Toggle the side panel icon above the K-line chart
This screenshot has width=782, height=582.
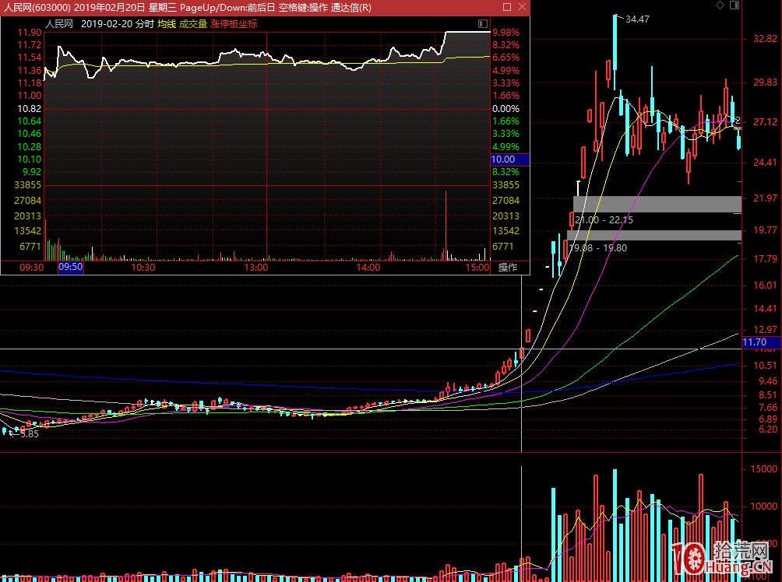734,5
